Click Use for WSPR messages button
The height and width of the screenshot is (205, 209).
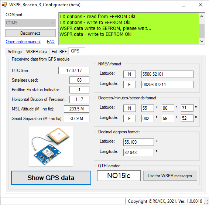(x=170, y=176)
